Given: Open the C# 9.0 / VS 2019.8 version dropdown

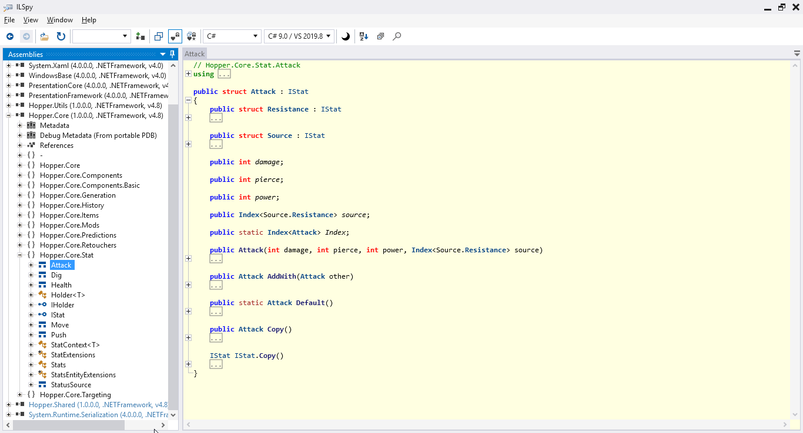Looking at the screenshot, I should click(299, 36).
